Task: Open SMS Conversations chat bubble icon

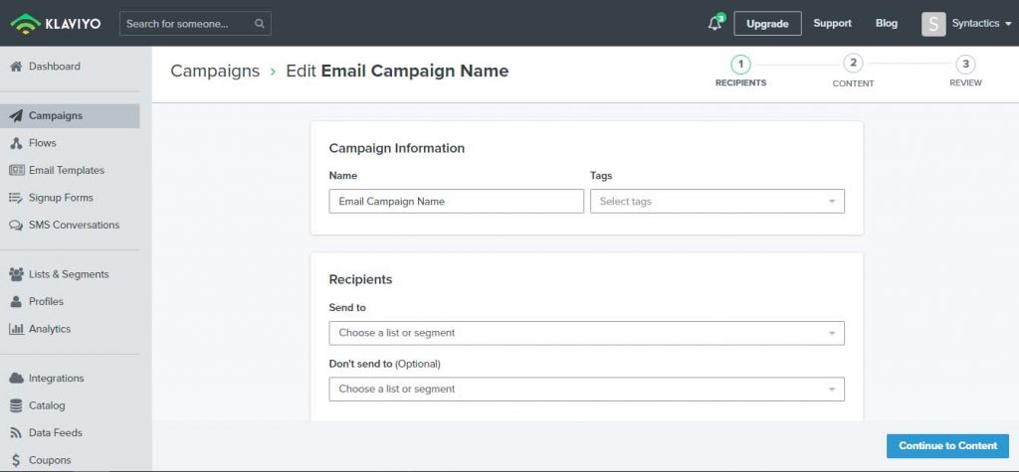Action: click(x=16, y=226)
